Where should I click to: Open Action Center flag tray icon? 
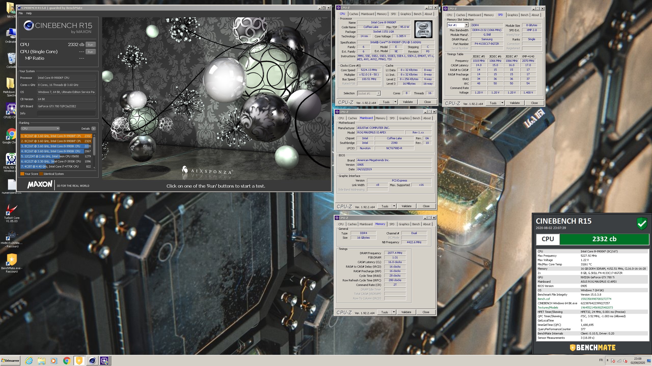(613, 361)
